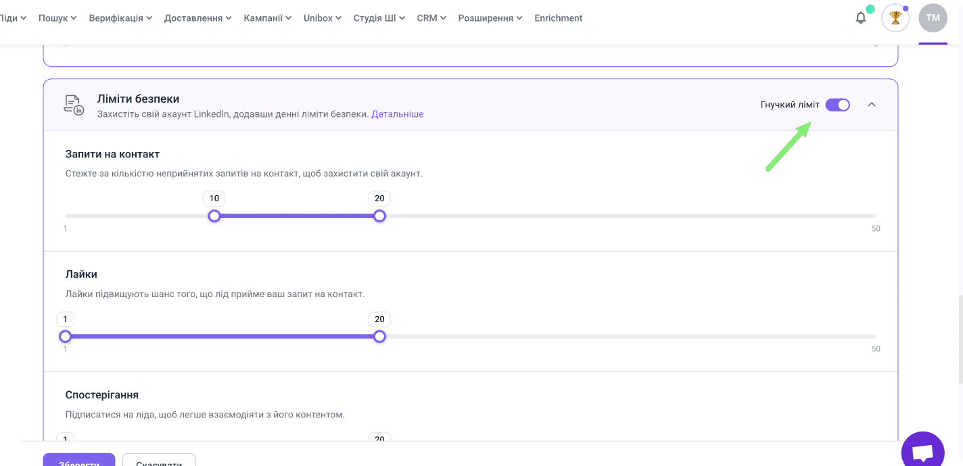Open the Студія ШІ menu
The width and height of the screenshot is (963, 466).
pyautogui.click(x=379, y=18)
